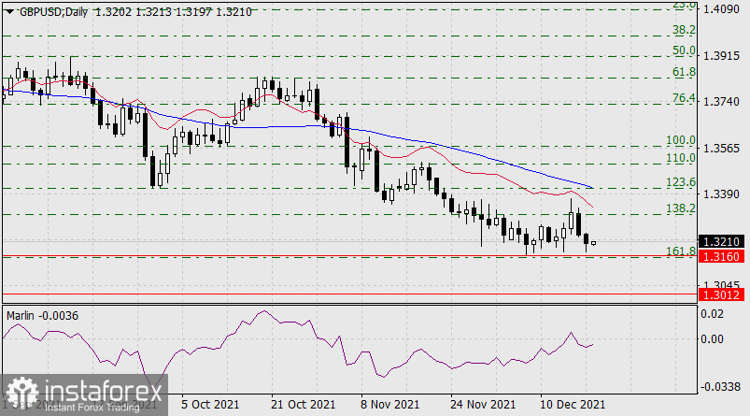Select the red 1.3012 price level tag
Image resolution: width=750 pixels, height=416 pixels.
click(723, 294)
